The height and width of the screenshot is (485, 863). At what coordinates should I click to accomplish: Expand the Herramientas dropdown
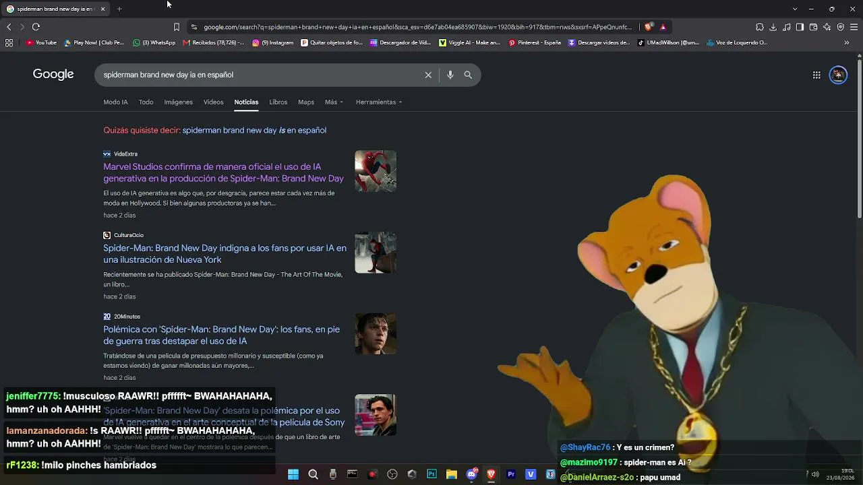[379, 102]
